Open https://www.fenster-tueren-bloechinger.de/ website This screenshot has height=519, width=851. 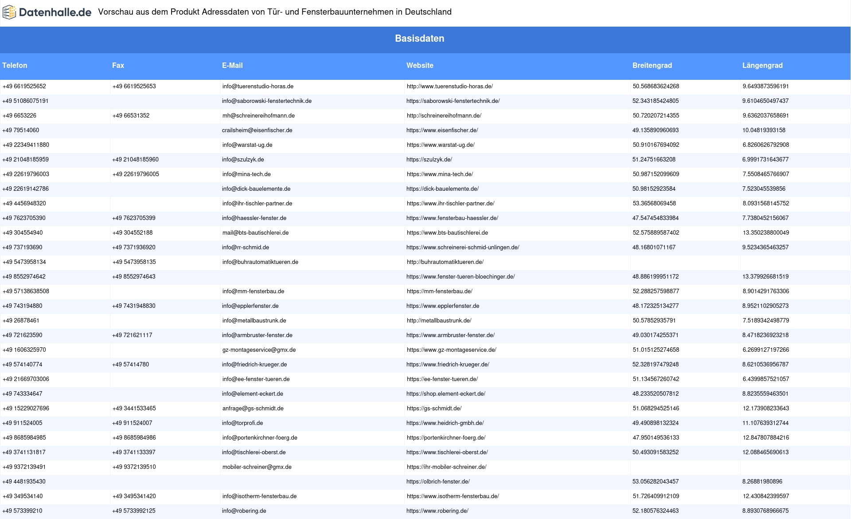coord(461,277)
